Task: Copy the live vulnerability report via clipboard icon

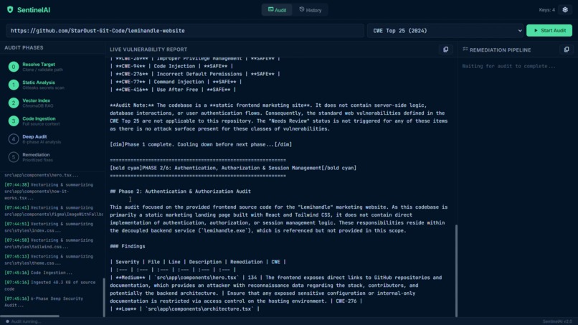Action: tap(445, 50)
